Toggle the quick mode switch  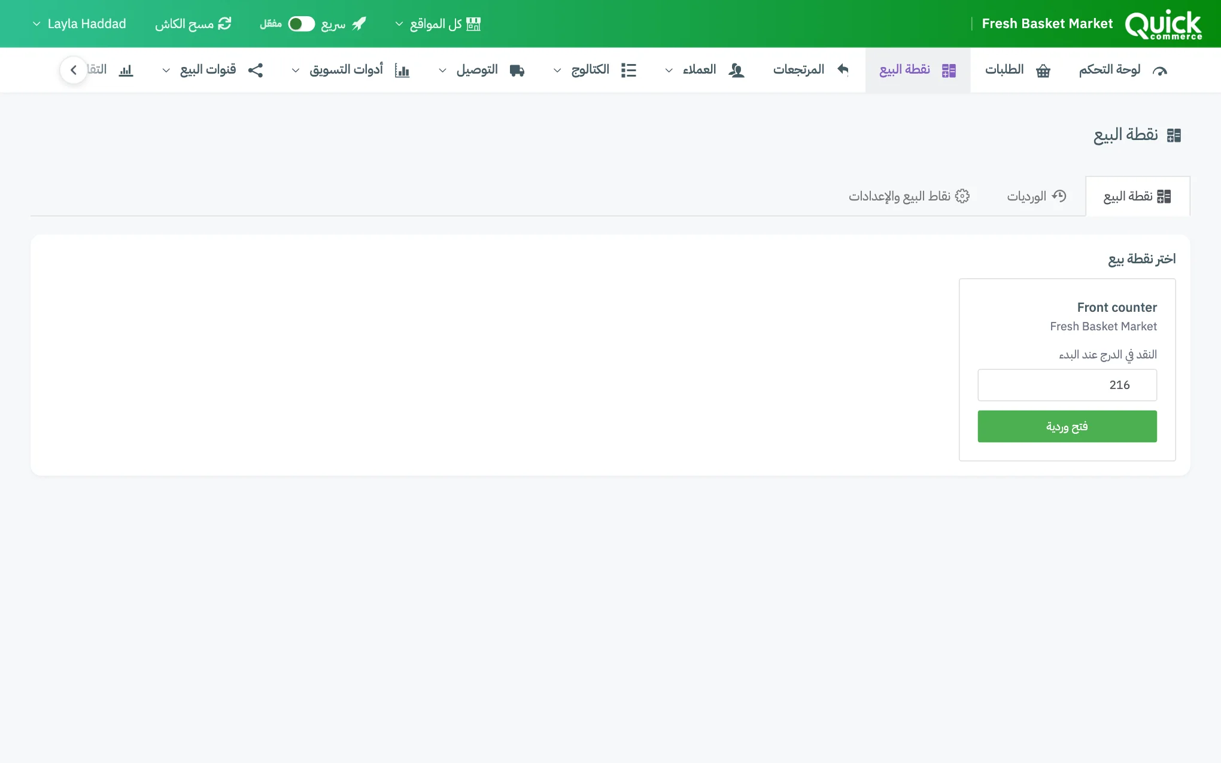point(301,24)
